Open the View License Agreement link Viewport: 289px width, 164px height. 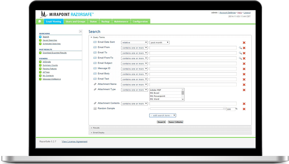(x=74, y=141)
